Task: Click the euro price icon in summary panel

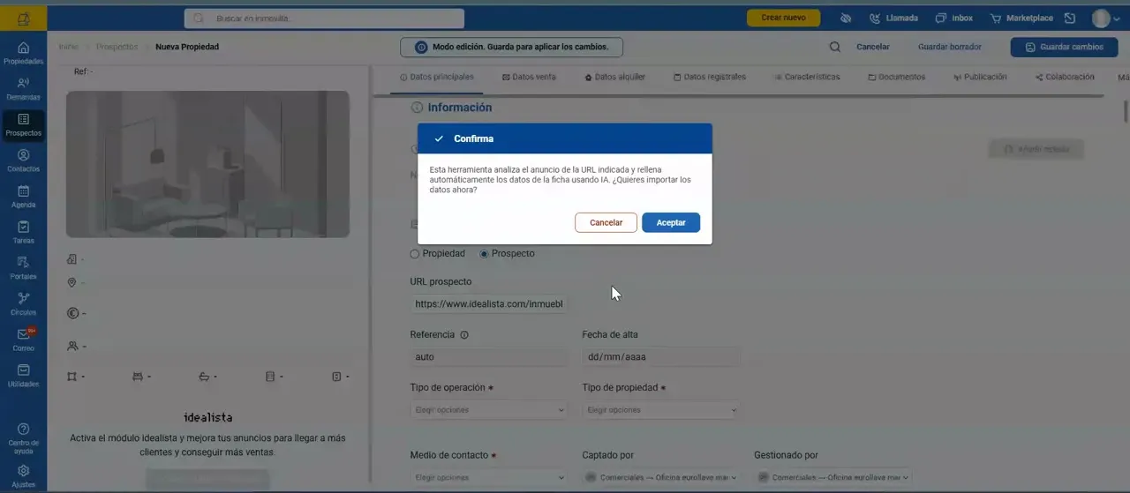Action: point(72,313)
